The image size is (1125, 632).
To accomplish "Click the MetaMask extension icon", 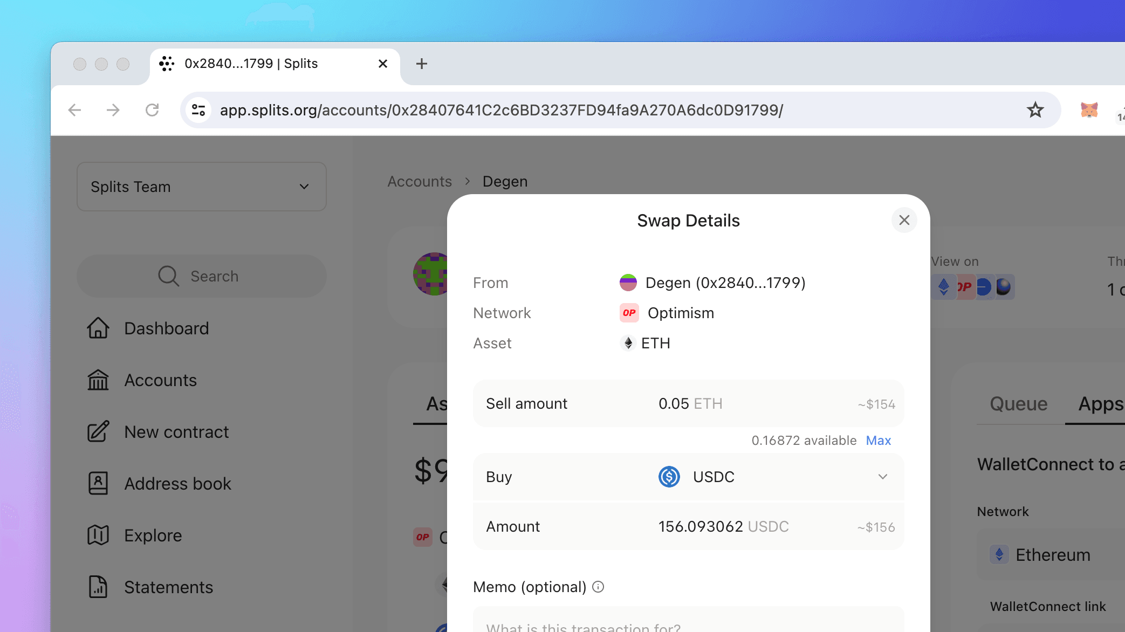I will (1089, 109).
